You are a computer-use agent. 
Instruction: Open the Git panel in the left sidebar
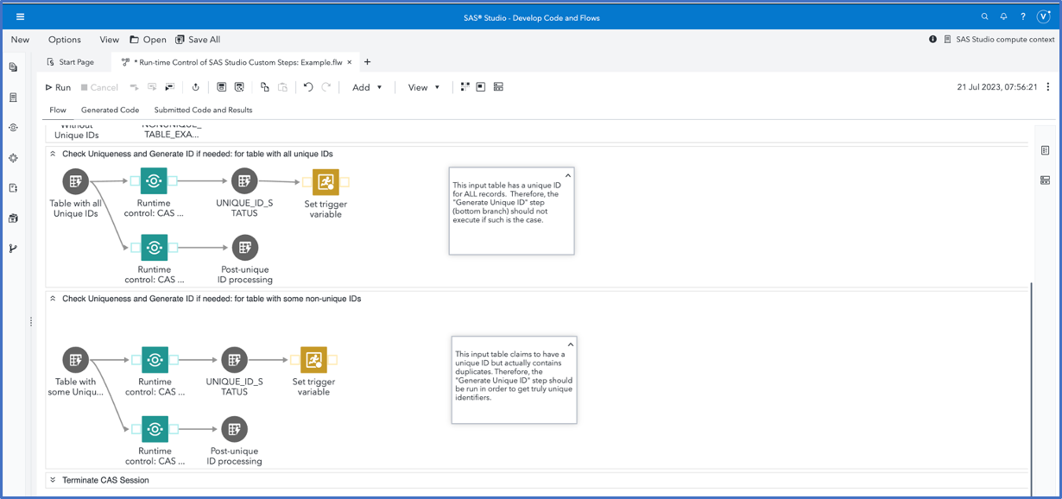[14, 248]
